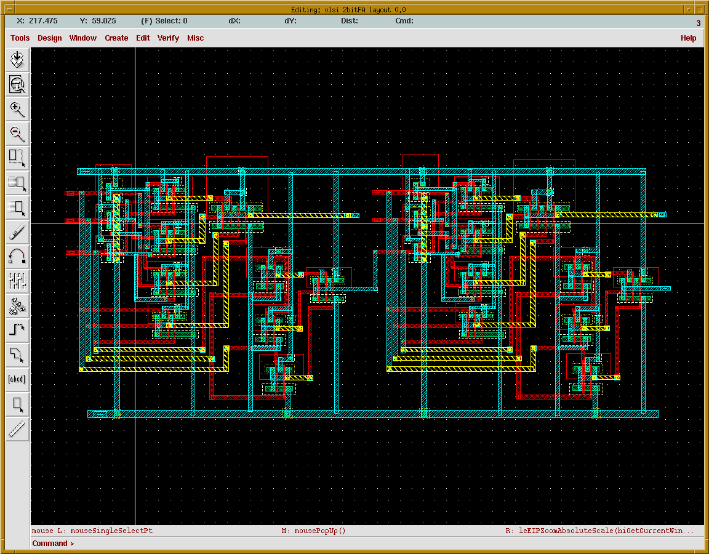The height and width of the screenshot is (554, 709).
Task: Click the Fit Edit zoom-to-fit icon
Action: 17,84
